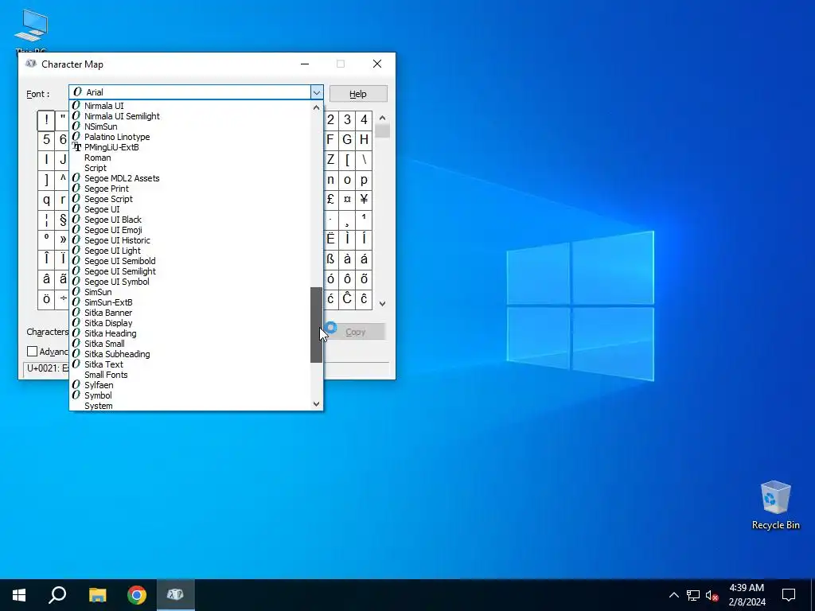The image size is (815, 611).
Task: Toggle the Advanced view checkbox
Action: [x=32, y=352]
